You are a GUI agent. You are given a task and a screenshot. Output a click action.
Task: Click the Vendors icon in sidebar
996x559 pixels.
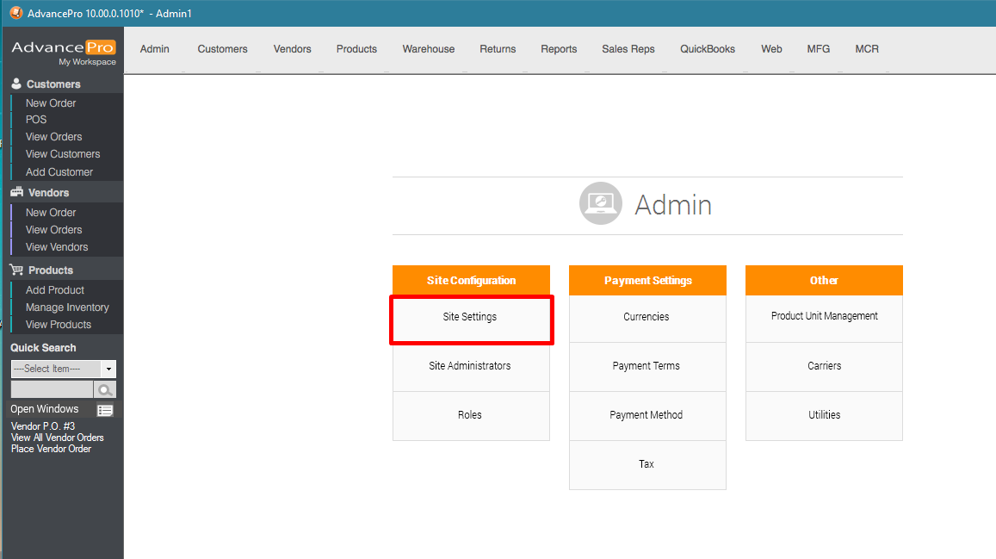tap(16, 193)
